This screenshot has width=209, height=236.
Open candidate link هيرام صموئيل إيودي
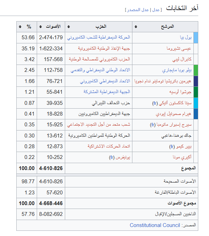click(173, 114)
